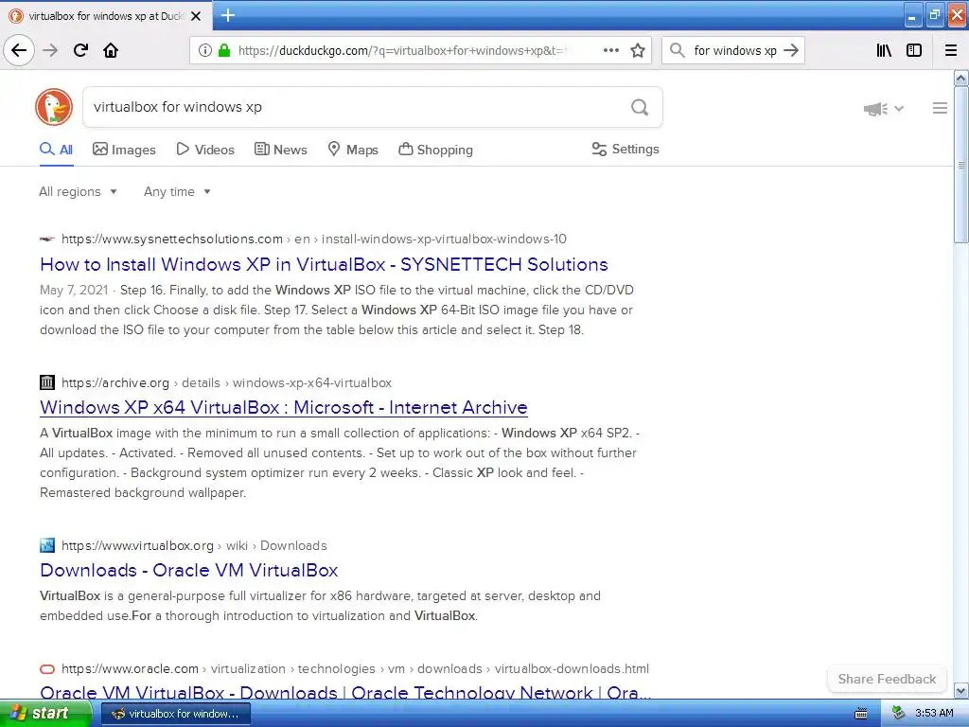969x727 pixels.
Task: Click the forward navigation arrow
Action: click(x=50, y=50)
